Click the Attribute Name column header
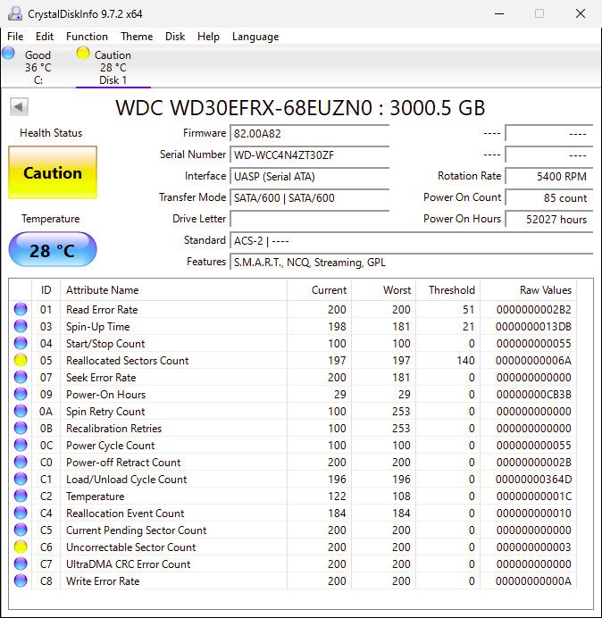Screen dimensions: 602x618 tap(173, 290)
